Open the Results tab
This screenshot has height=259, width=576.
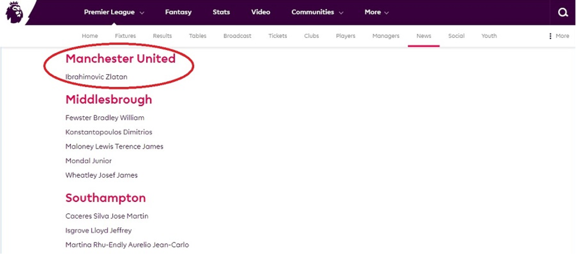162,36
